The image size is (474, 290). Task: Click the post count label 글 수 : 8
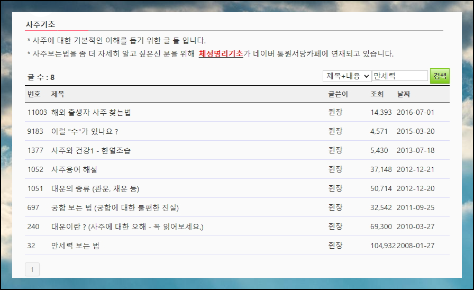coord(41,77)
